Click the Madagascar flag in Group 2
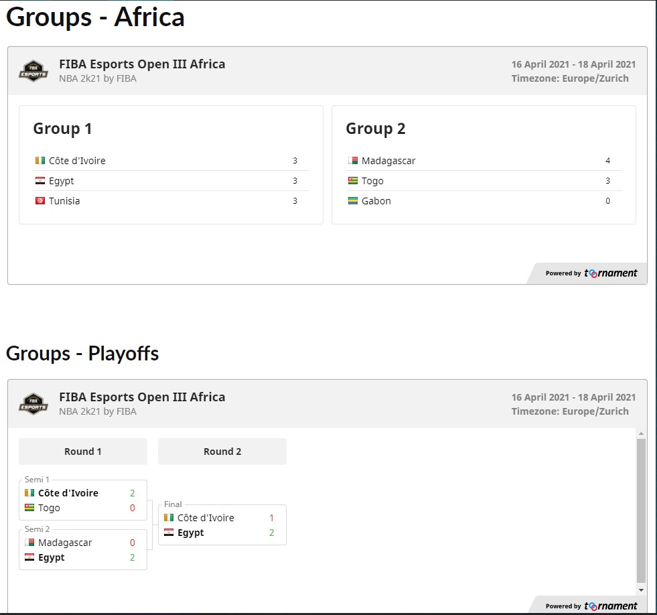The width and height of the screenshot is (657, 615). coord(353,161)
